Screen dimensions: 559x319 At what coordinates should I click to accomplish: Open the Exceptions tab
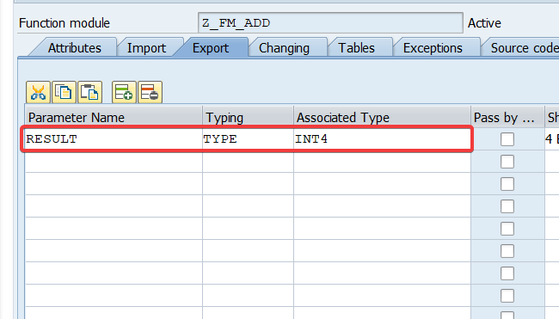433,48
